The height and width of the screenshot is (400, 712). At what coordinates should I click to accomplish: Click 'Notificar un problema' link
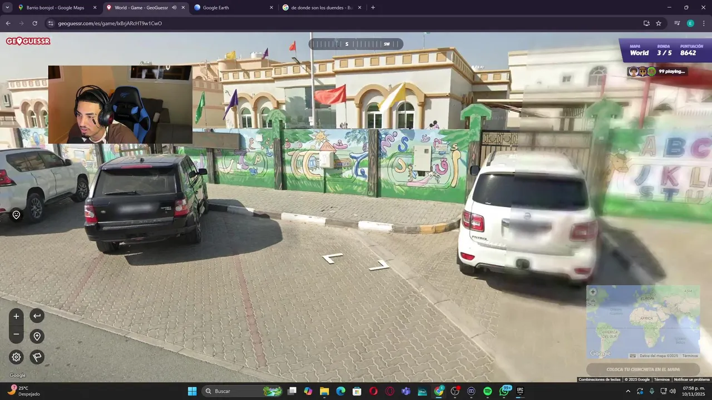[x=691, y=379]
